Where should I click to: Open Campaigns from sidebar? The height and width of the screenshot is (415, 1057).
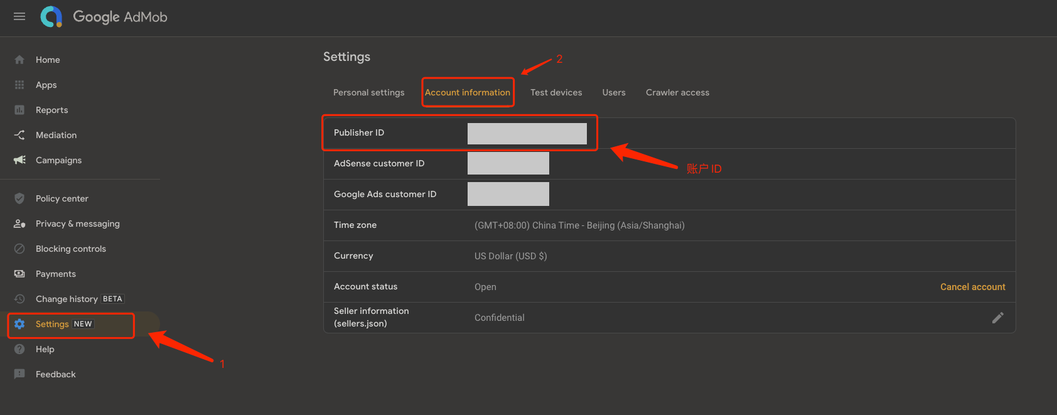point(58,160)
